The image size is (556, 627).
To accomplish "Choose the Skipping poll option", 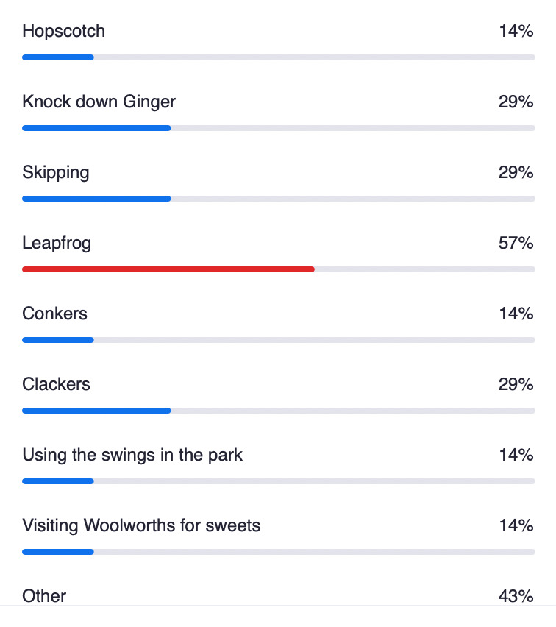I will tap(56, 172).
